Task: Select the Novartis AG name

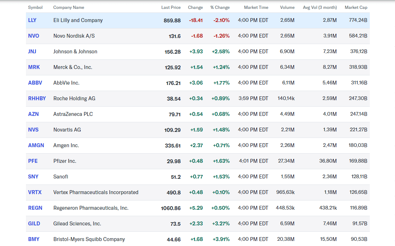Action: 67,129
